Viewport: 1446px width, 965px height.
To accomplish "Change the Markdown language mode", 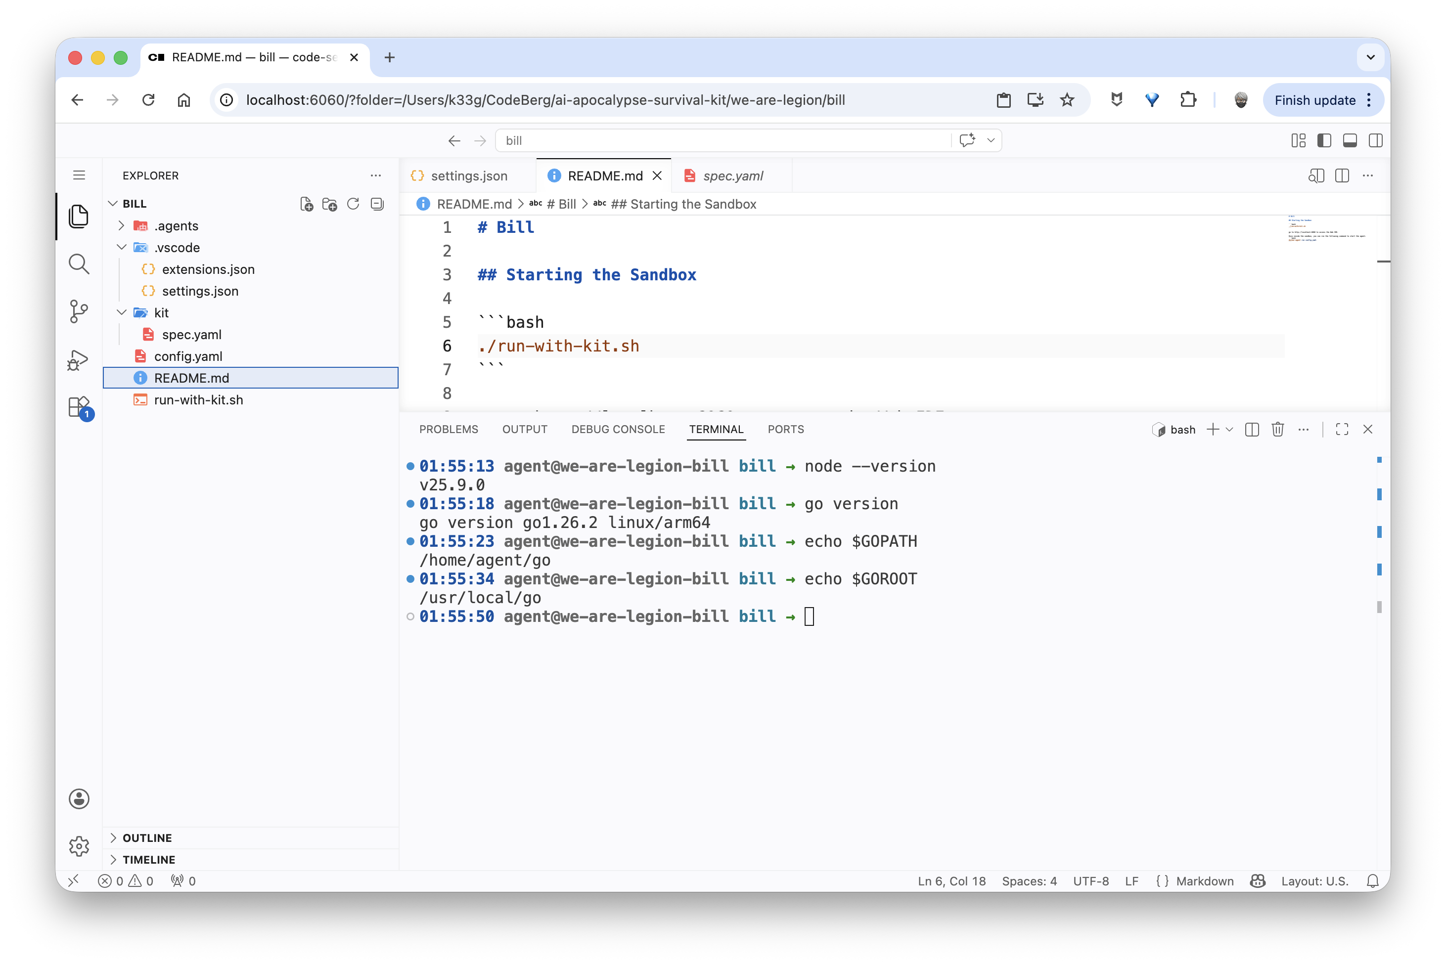I will click(x=1204, y=880).
